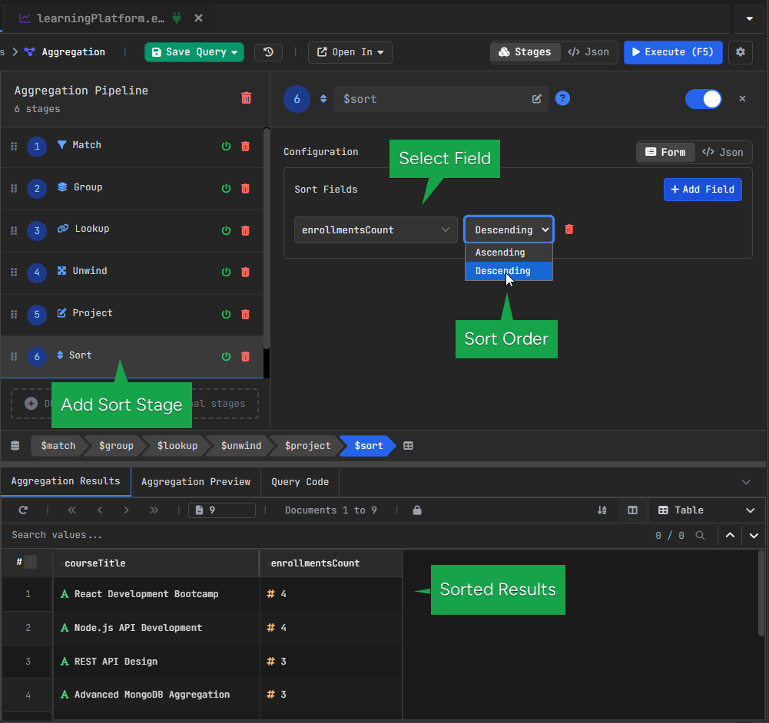Go to last page of results

154,510
